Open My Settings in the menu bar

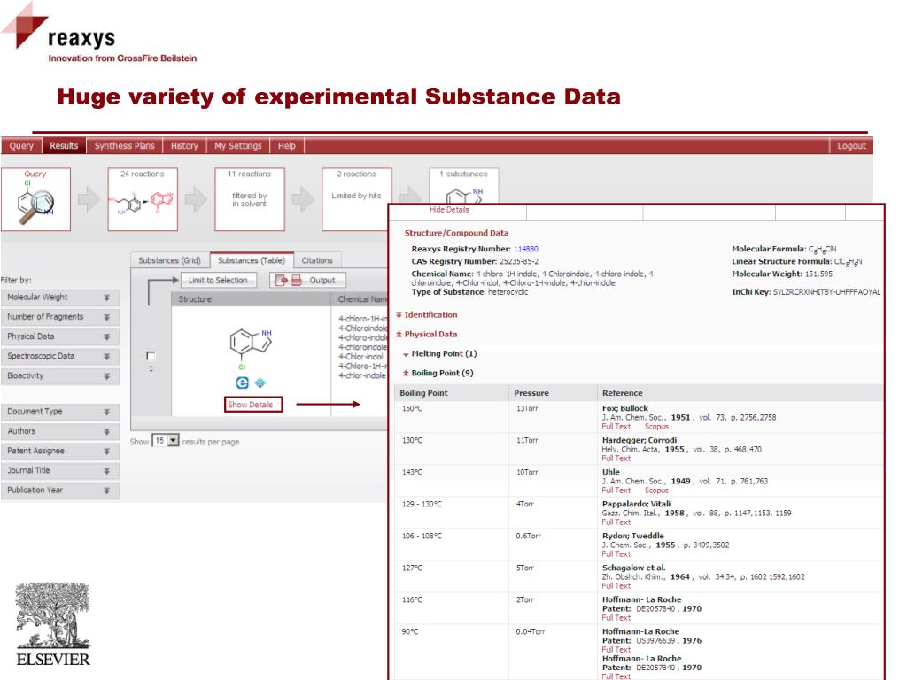(x=237, y=146)
